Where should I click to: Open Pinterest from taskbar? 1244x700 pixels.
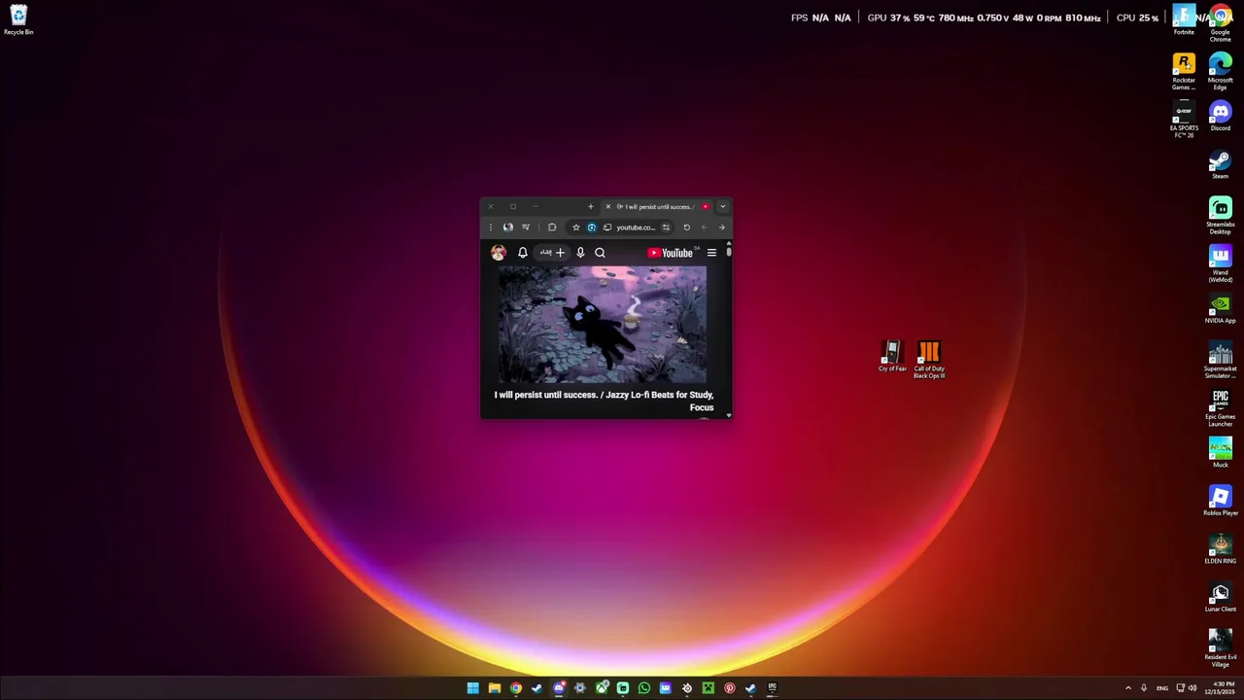pos(729,688)
